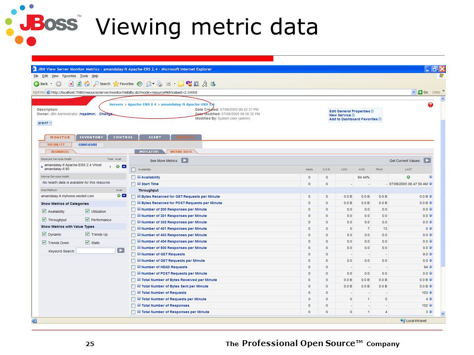Click the blue icon beside amandalay-lt.myhome.westell.com
Screen dimensions: 474x355
click(x=124, y=196)
